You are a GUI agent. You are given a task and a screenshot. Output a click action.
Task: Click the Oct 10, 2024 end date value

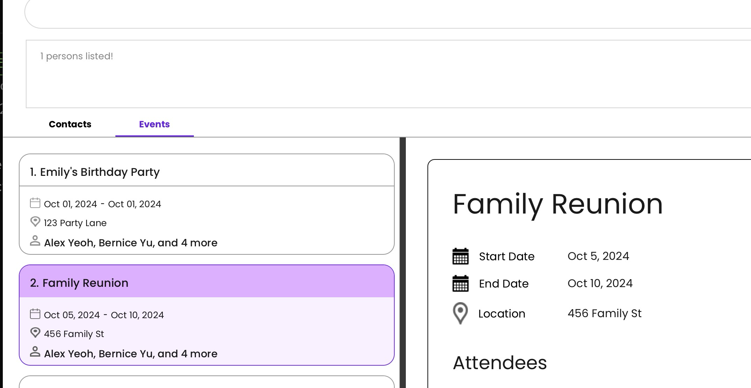(x=600, y=283)
